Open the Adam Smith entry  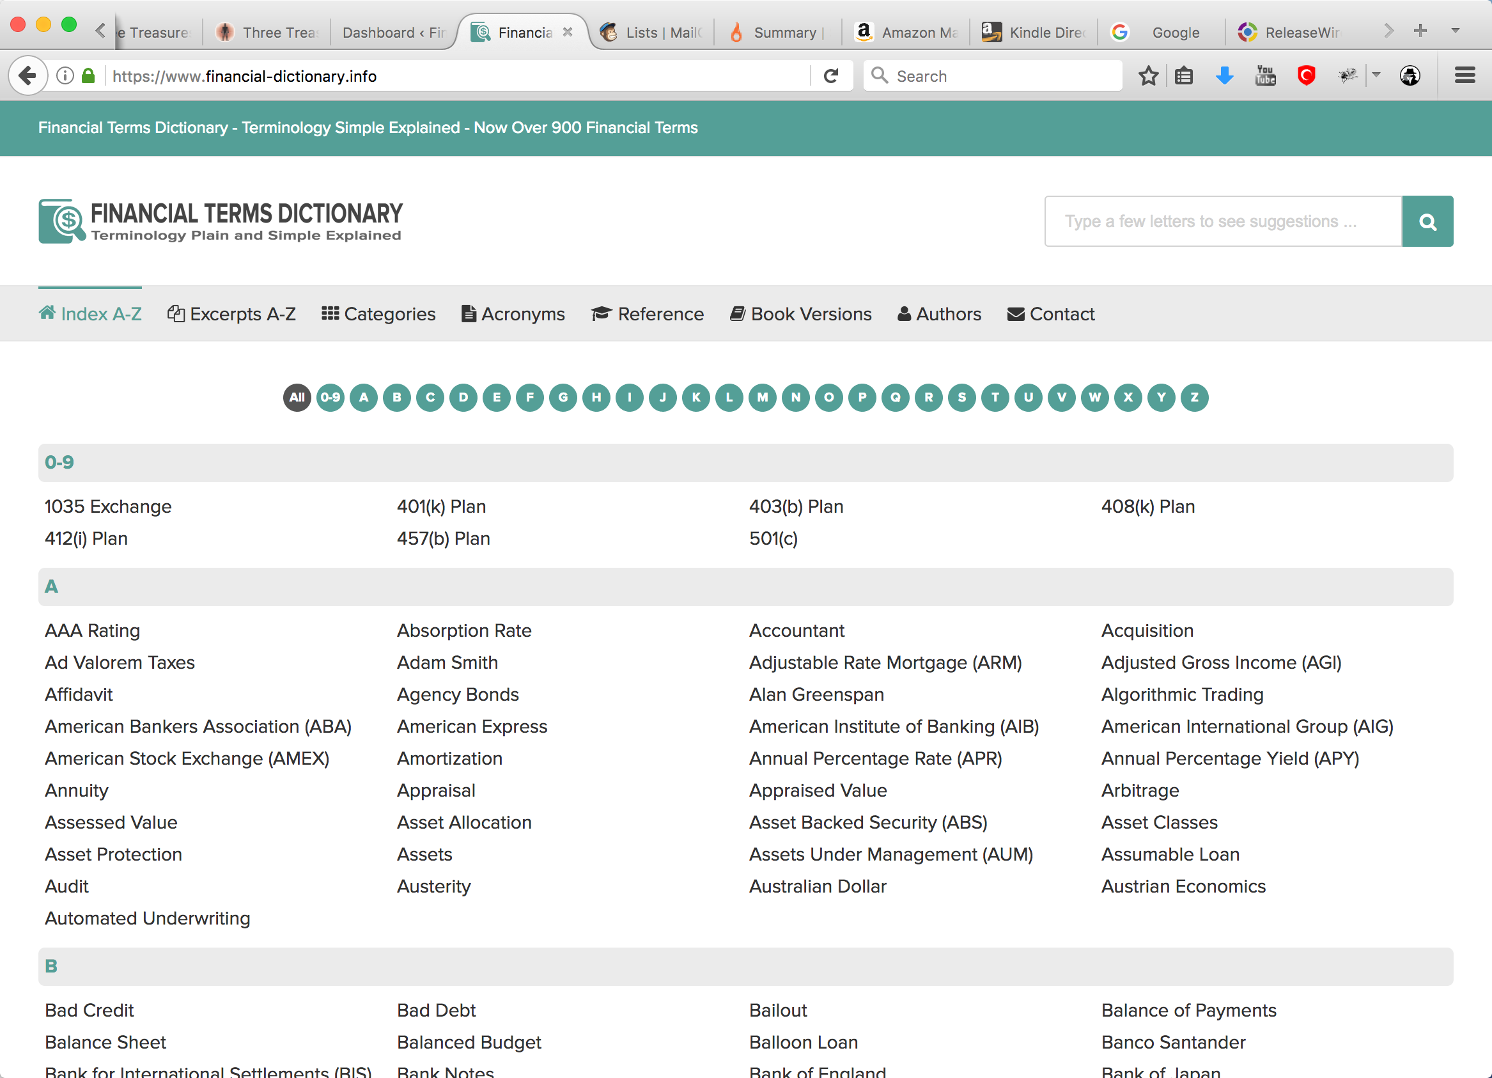pos(447,662)
